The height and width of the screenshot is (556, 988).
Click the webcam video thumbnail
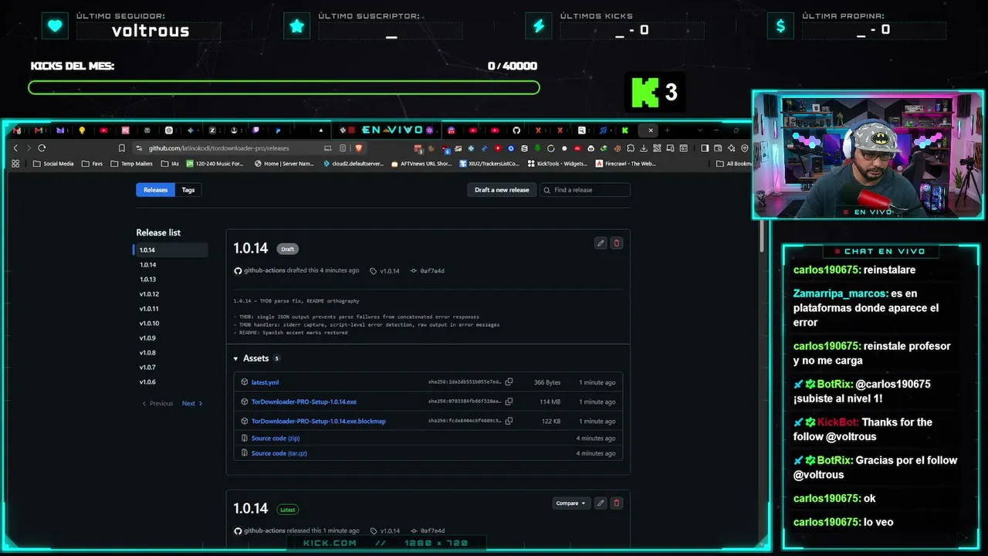coord(867,155)
